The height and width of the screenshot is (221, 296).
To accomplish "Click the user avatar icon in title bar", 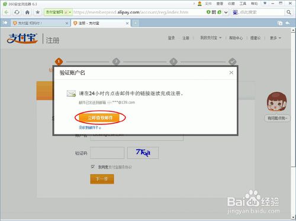I will pos(200,4).
